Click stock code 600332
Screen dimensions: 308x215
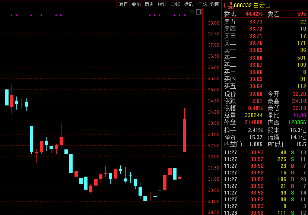(x=243, y=5)
